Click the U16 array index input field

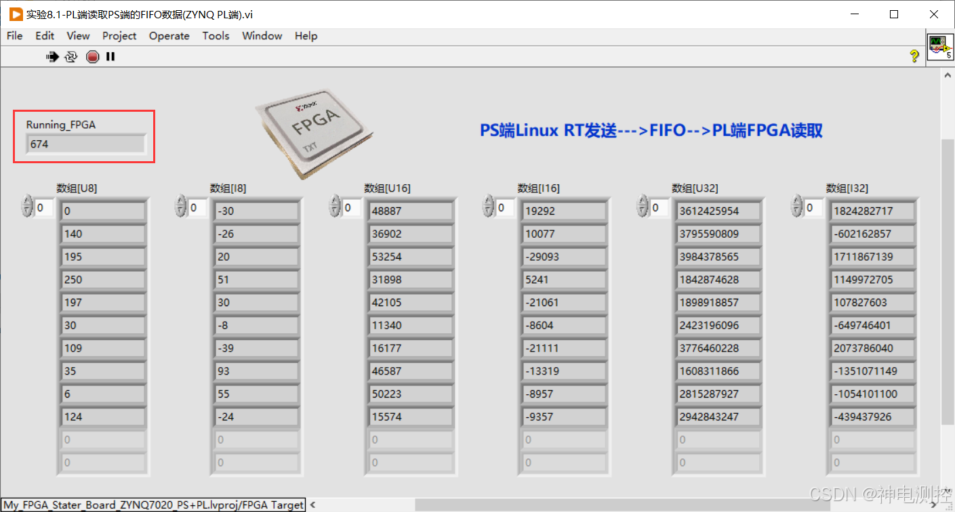point(351,207)
